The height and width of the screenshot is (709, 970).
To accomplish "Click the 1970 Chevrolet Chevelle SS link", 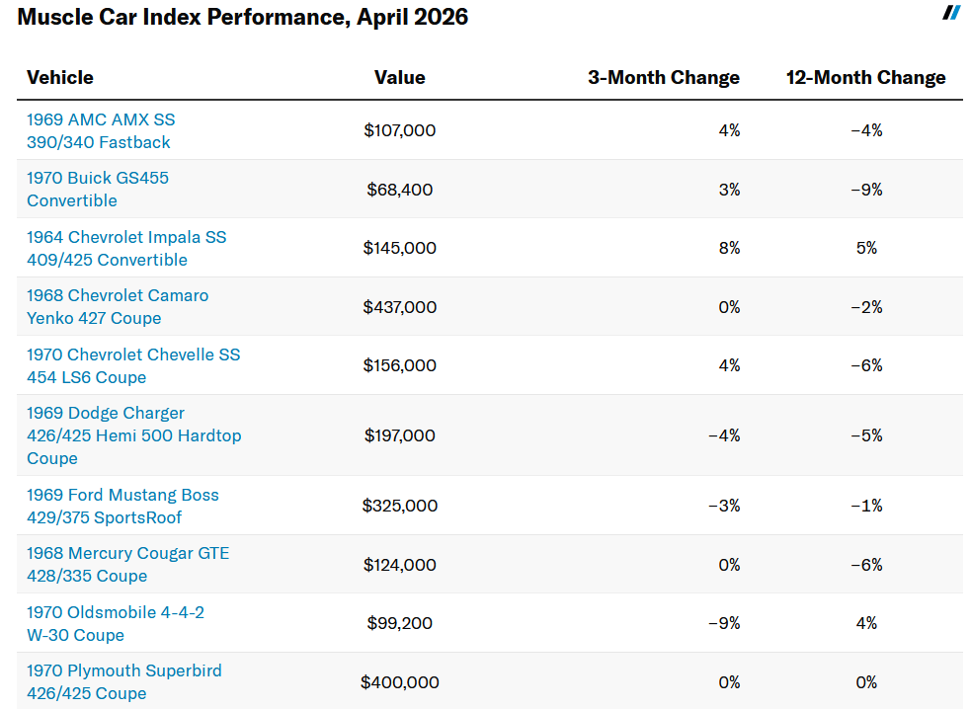I will click(132, 365).
